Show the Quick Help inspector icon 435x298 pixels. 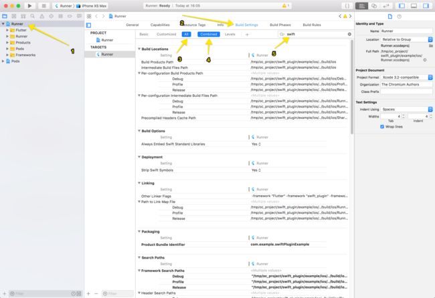point(400,17)
